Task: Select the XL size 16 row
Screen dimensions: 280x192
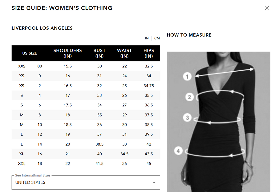Action: tap(86, 154)
